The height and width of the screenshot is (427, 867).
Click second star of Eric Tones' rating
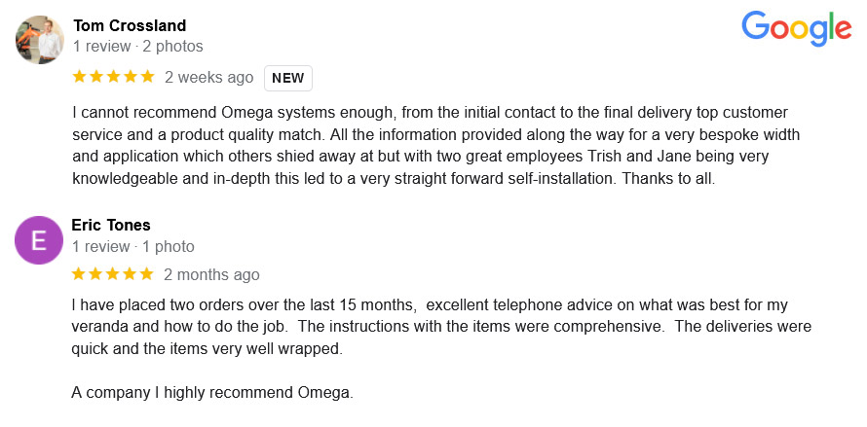[x=95, y=274]
